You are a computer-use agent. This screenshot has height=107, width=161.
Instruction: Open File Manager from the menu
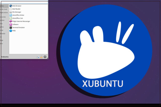click(28, 12)
